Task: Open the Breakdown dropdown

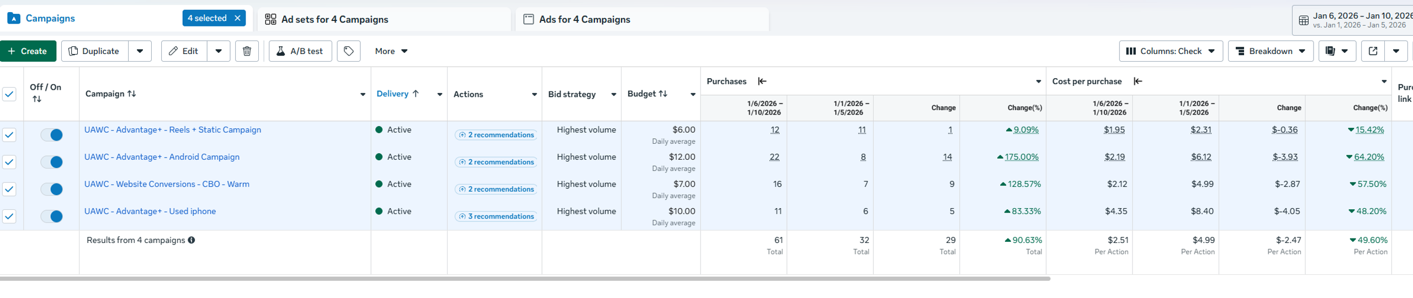Action: click(1270, 51)
